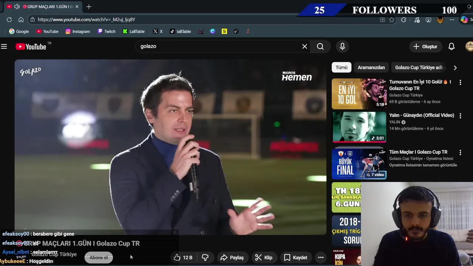Open Turnuvanın En İyi 10 Golü thumbnail

pyautogui.click(x=359, y=94)
